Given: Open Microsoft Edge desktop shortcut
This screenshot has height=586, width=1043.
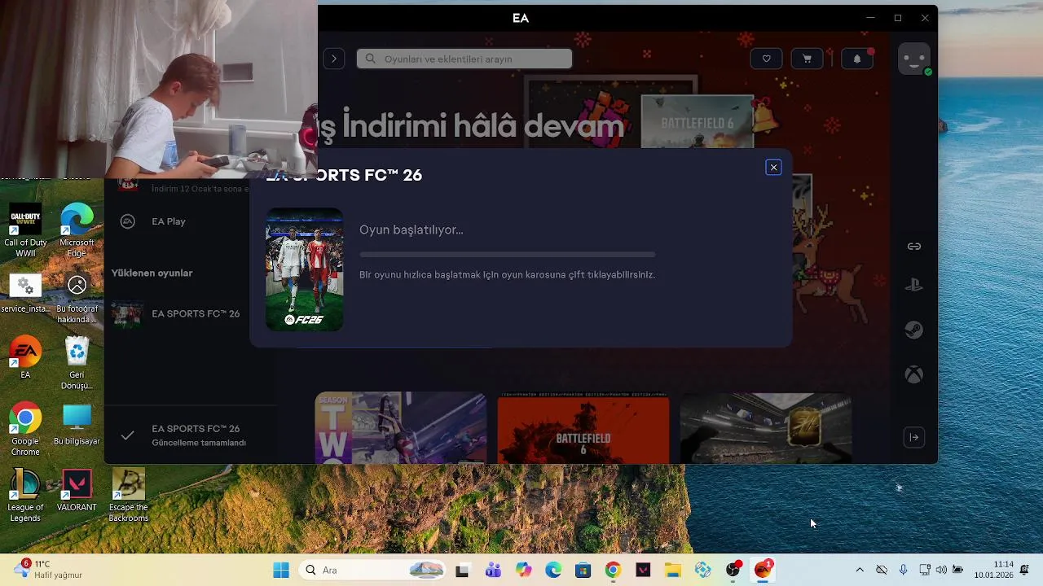Looking at the screenshot, I should click(x=77, y=230).
